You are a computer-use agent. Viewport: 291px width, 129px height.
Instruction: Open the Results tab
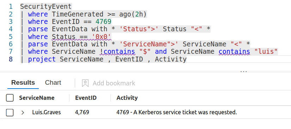click(x=23, y=83)
